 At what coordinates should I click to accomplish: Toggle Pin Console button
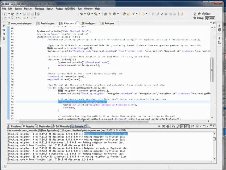192,126
